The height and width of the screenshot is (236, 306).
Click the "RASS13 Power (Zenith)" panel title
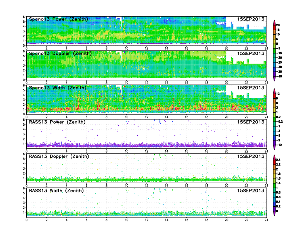pyautogui.click(x=57, y=122)
